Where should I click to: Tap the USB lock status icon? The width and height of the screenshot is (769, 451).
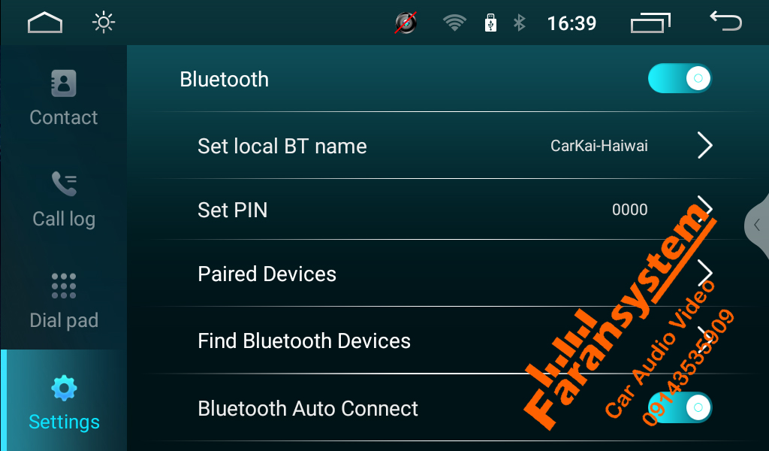point(490,23)
